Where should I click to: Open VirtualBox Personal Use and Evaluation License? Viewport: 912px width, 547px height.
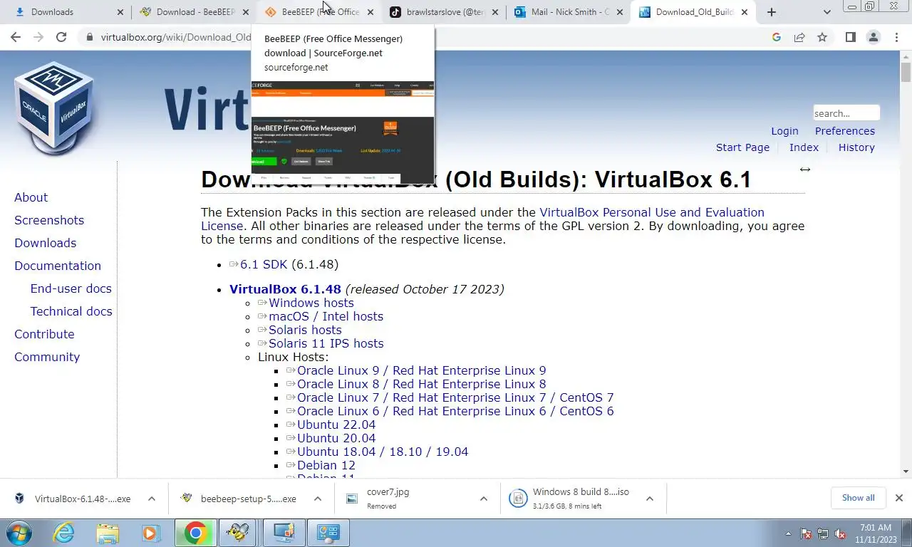pyautogui.click(x=651, y=212)
